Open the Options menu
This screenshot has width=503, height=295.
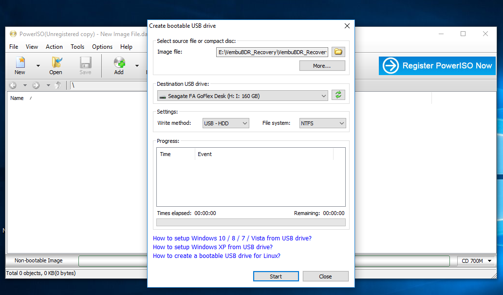(x=102, y=47)
